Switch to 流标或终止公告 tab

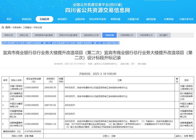[91, 35]
